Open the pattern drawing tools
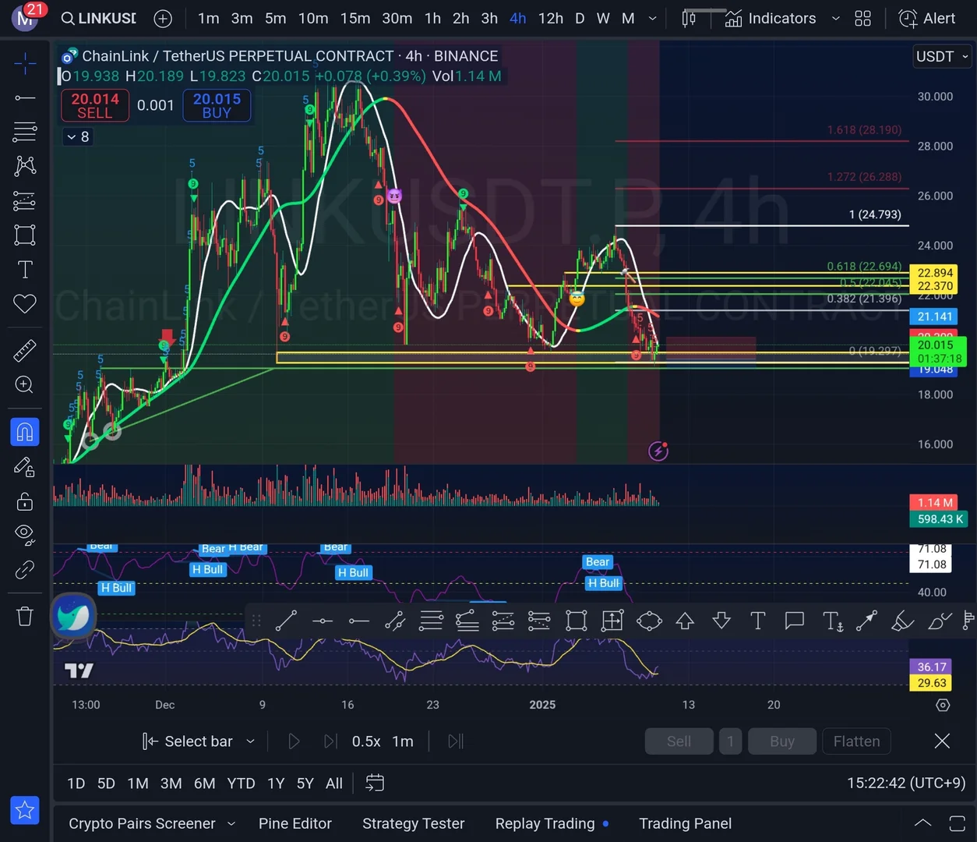The height and width of the screenshot is (842, 977). (x=25, y=165)
